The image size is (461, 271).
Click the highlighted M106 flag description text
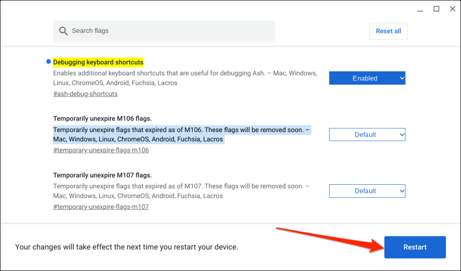click(180, 134)
